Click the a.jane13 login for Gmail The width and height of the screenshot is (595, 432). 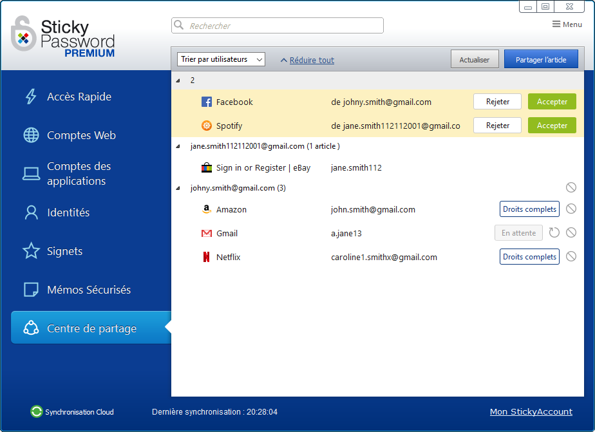click(346, 234)
